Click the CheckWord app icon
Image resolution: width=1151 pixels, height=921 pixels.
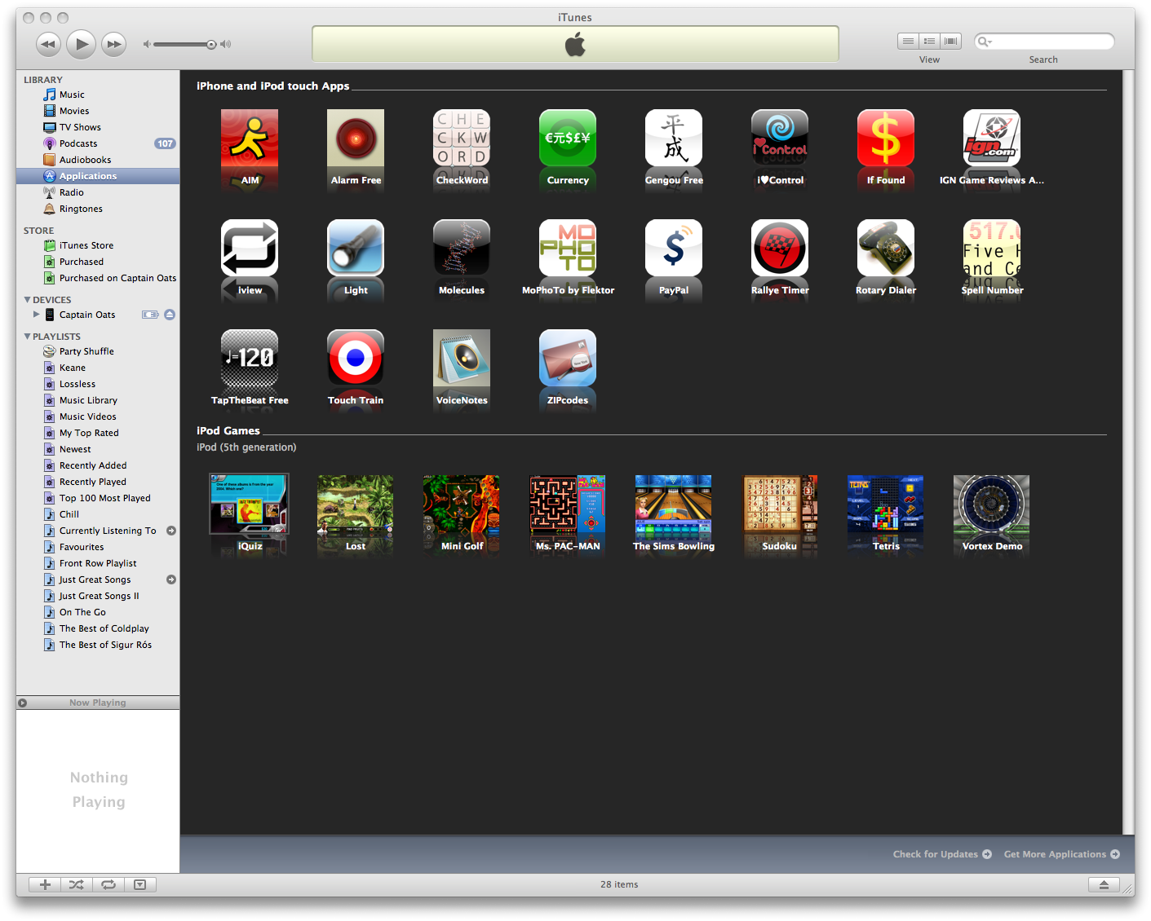(462, 138)
